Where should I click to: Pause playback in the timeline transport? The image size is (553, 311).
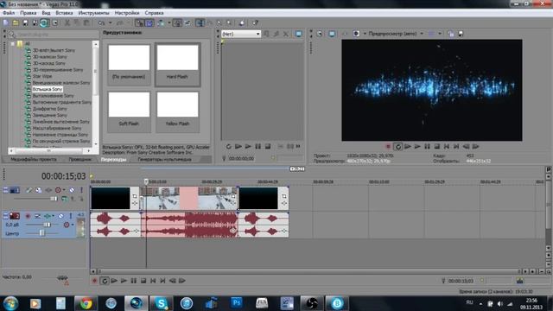click(x=133, y=281)
